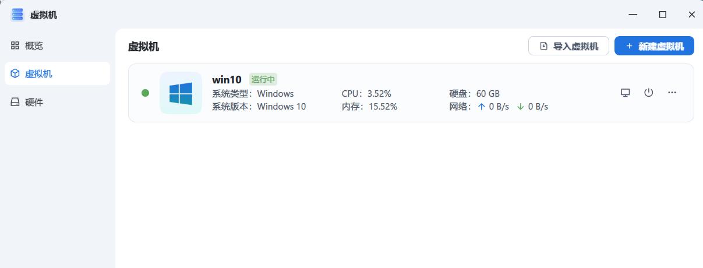Click the plus icon in 新建虚拟机
The width and height of the screenshot is (703, 268).
(629, 46)
